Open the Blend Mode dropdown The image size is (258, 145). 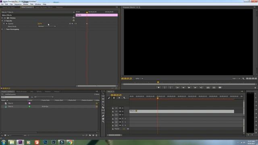point(47,26)
